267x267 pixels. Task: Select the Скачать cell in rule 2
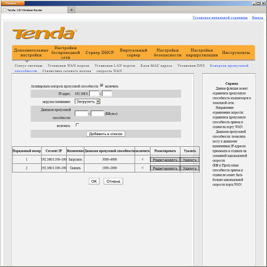(x=75, y=168)
